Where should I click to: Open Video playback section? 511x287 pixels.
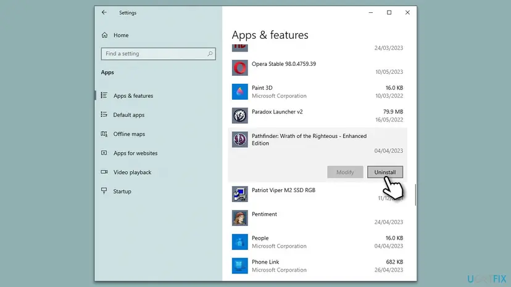tap(132, 172)
